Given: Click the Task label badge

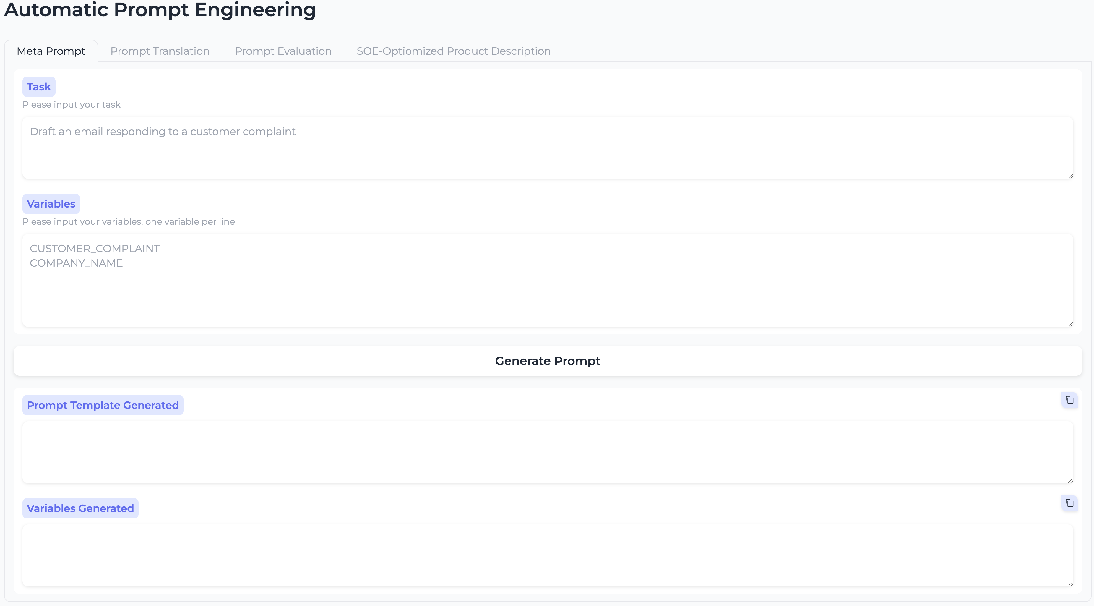Looking at the screenshot, I should point(39,87).
